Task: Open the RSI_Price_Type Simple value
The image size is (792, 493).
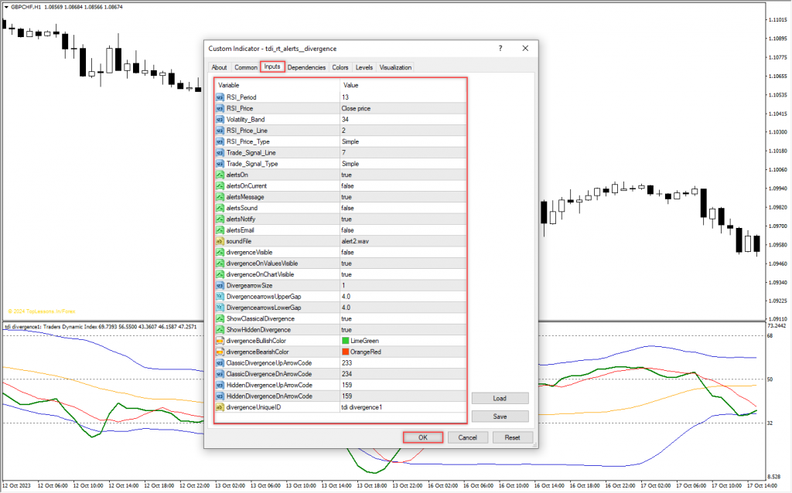Action: pyautogui.click(x=350, y=142)
